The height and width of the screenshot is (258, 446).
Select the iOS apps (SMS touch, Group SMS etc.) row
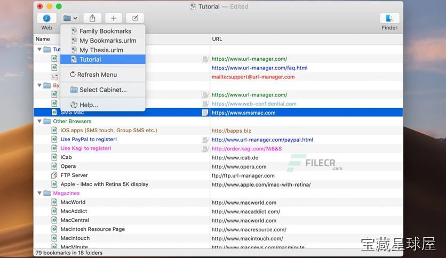click(x=218, y=131)
